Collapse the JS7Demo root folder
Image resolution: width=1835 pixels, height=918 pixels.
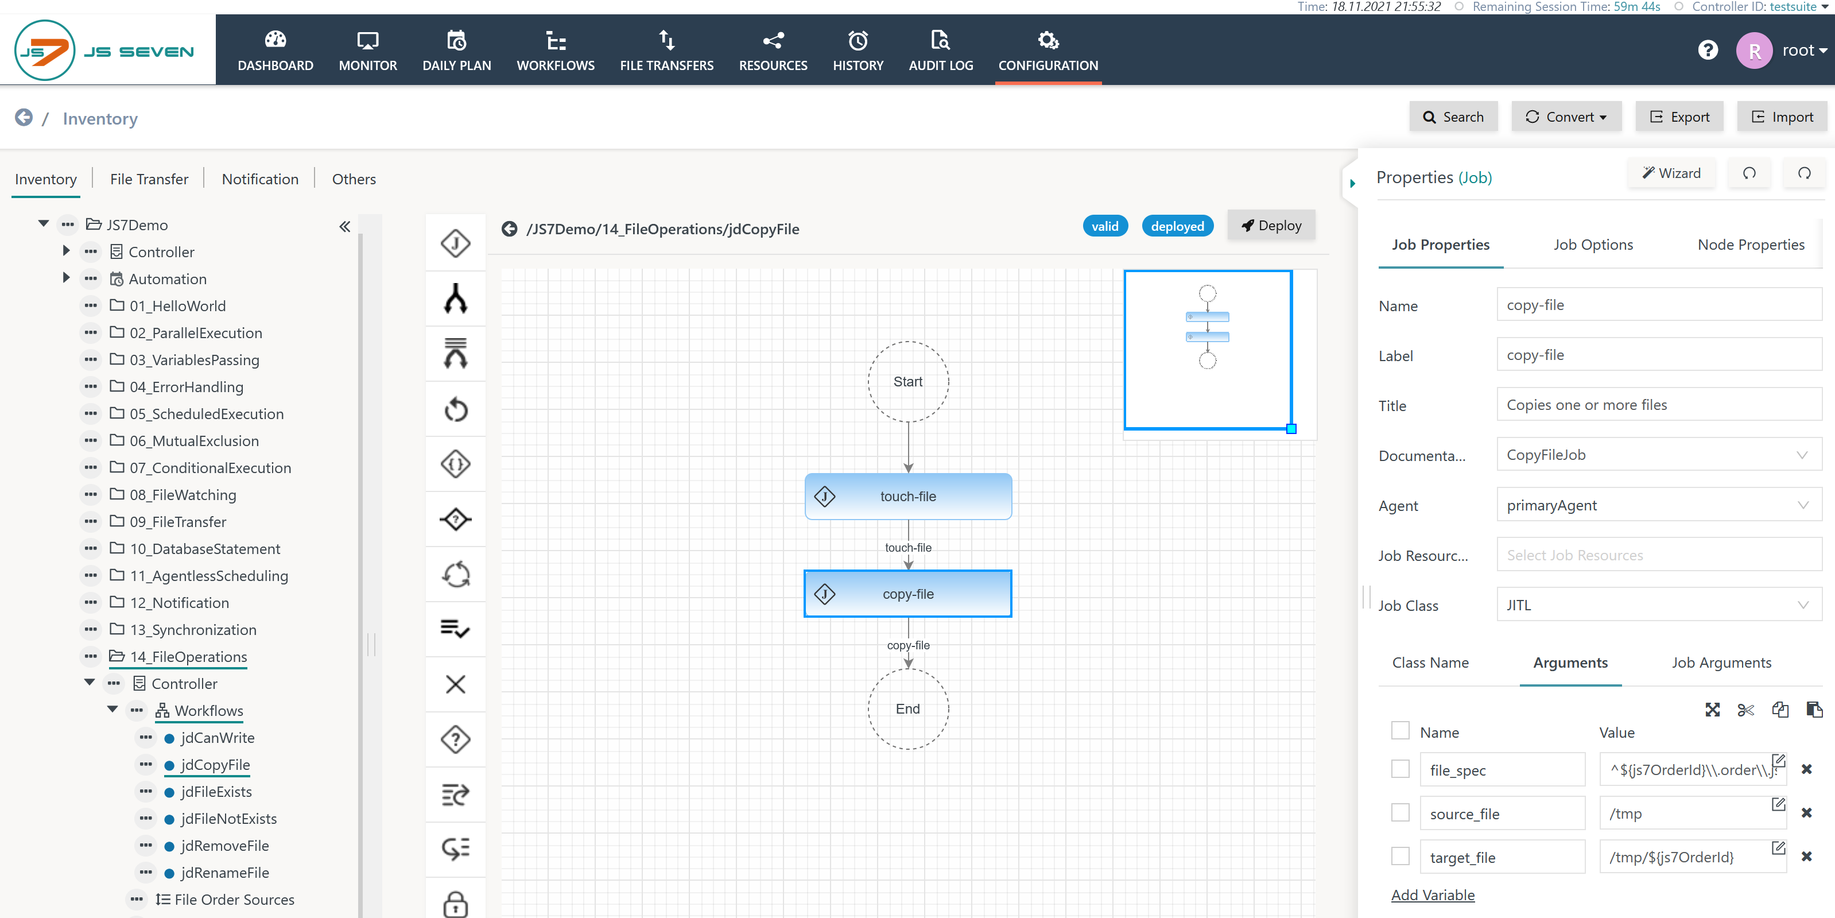pos(44,224)
